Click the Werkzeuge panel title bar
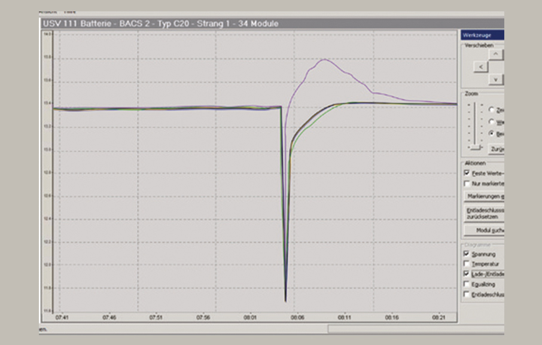The width and height of the screenshot is (542, 345). click(x=482, y=36)
